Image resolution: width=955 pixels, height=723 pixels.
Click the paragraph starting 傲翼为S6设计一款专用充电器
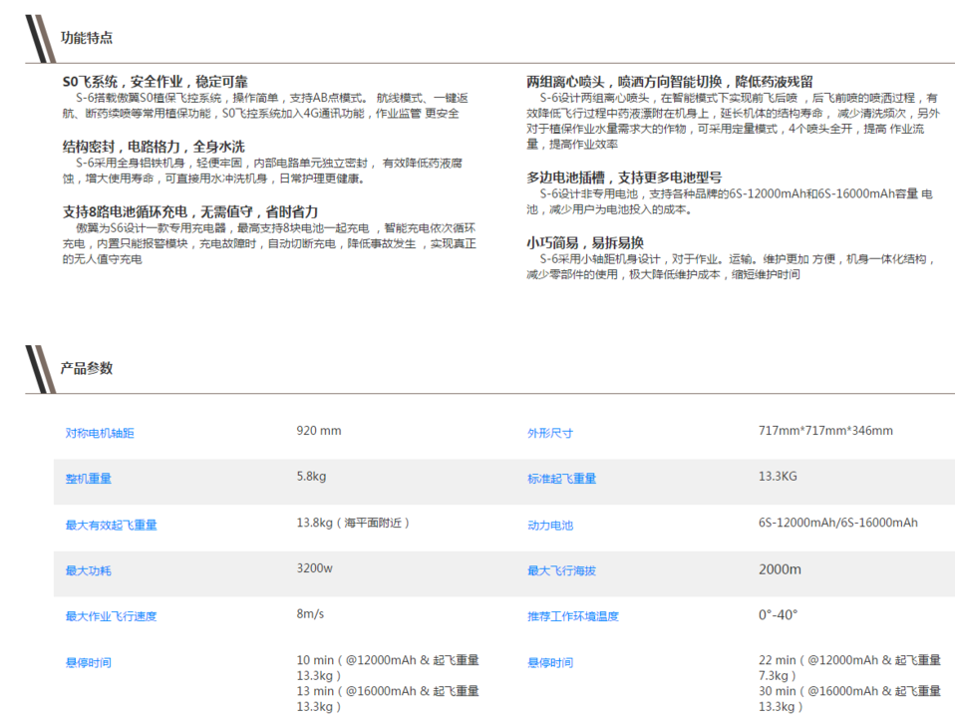click(269, 243)
